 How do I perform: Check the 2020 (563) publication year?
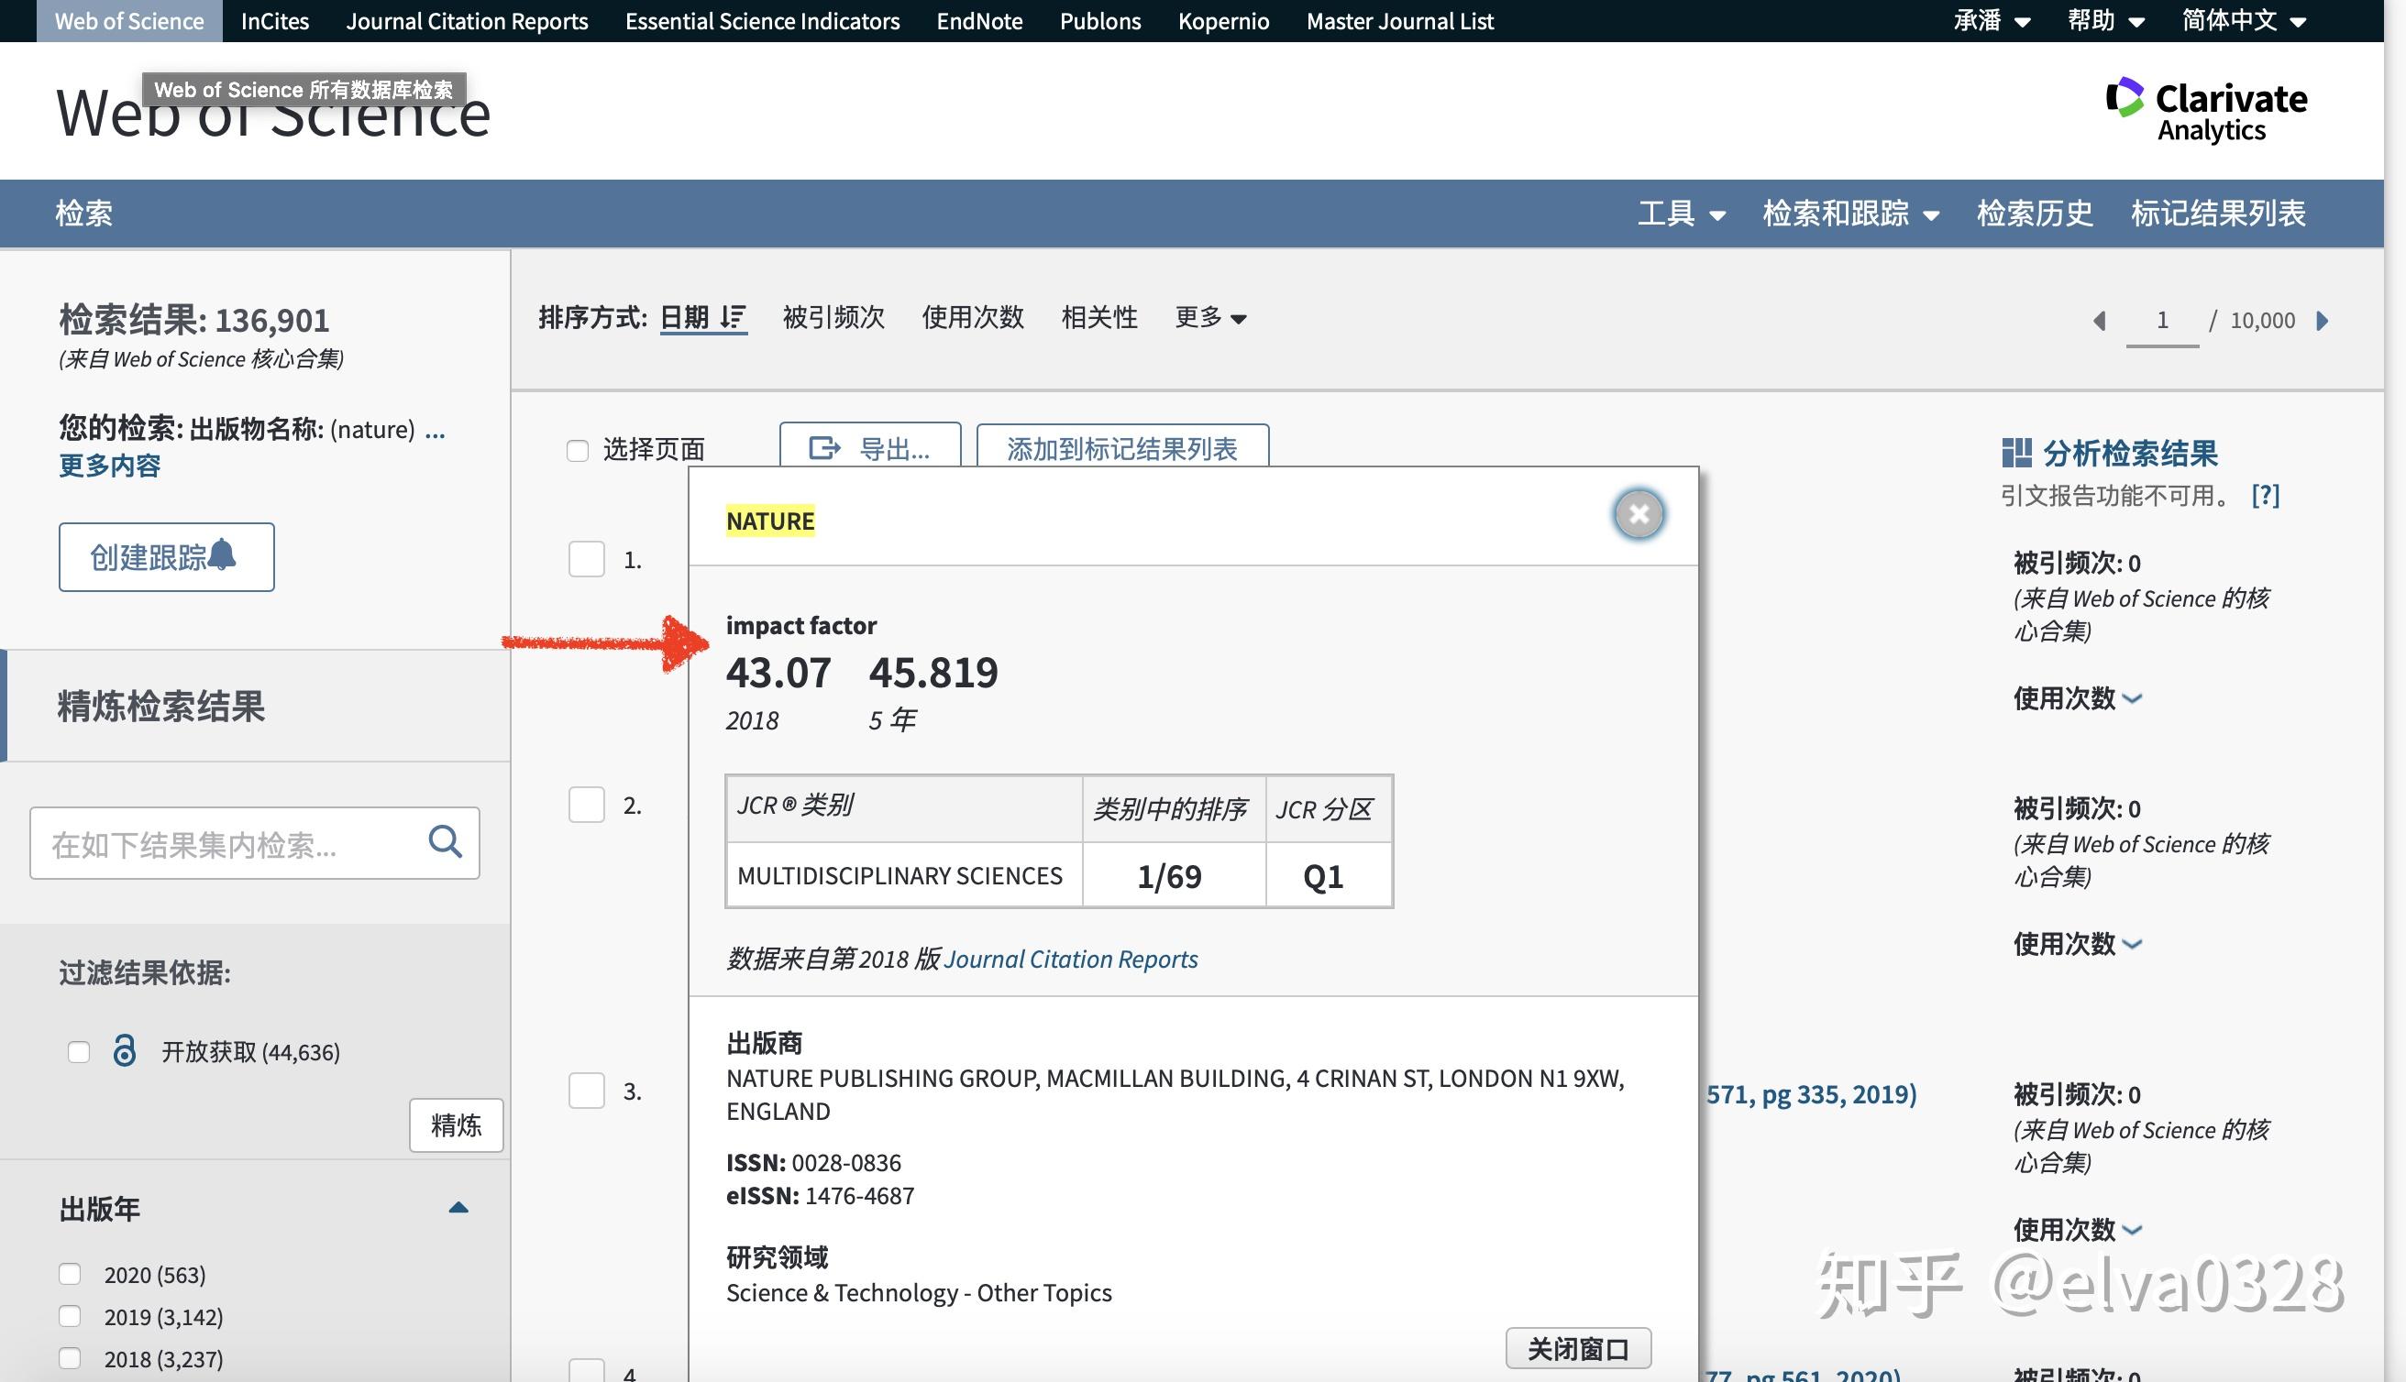pyautogui.click(x=70, y=1274)
